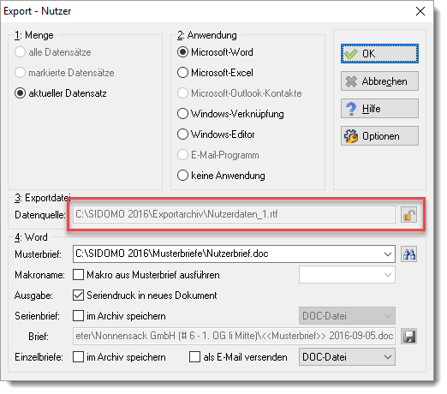Expand the Musterbrief path dropdown
Image resolution: width=447 pixels, height=394 pixels.
pyautogui.click(x=387, y=254)
